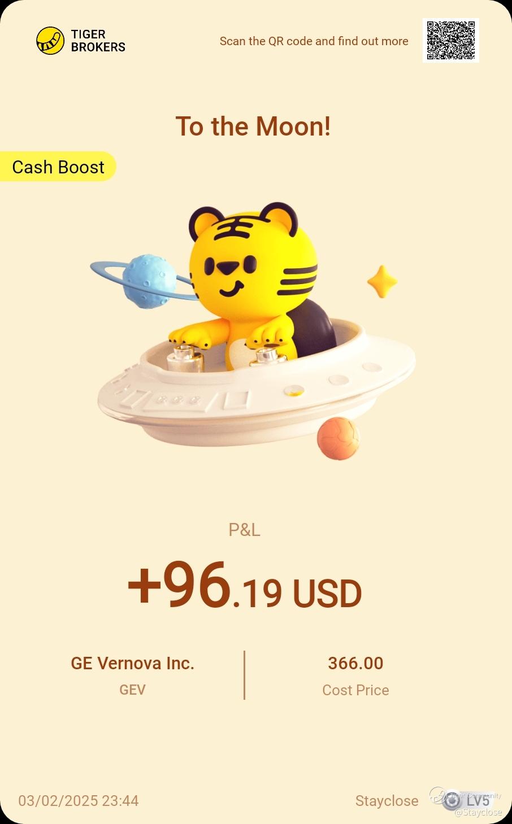Tap the 366.00 cost price value

pyautogui.click(x=355, y=663)
